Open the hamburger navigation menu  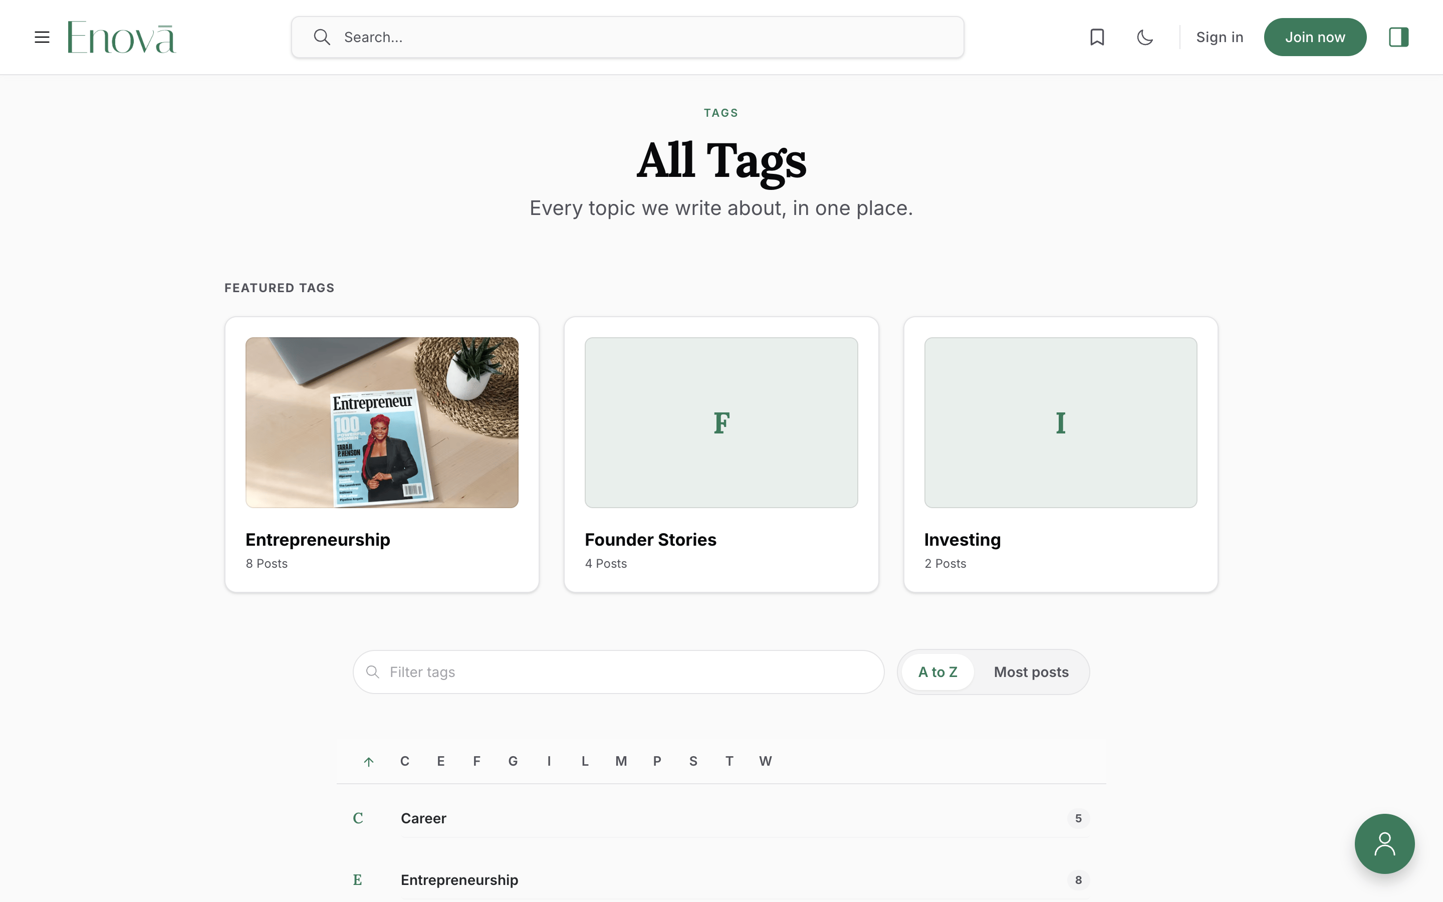pos(42,37)
